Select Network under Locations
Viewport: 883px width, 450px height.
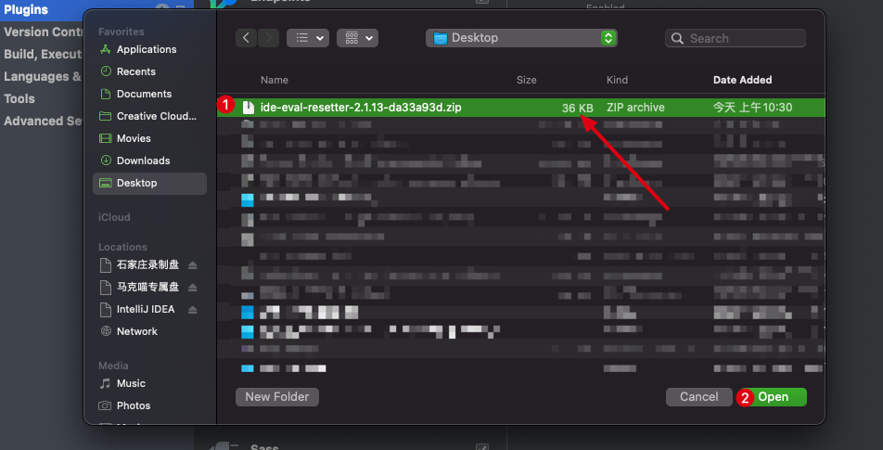click(137, 331)
